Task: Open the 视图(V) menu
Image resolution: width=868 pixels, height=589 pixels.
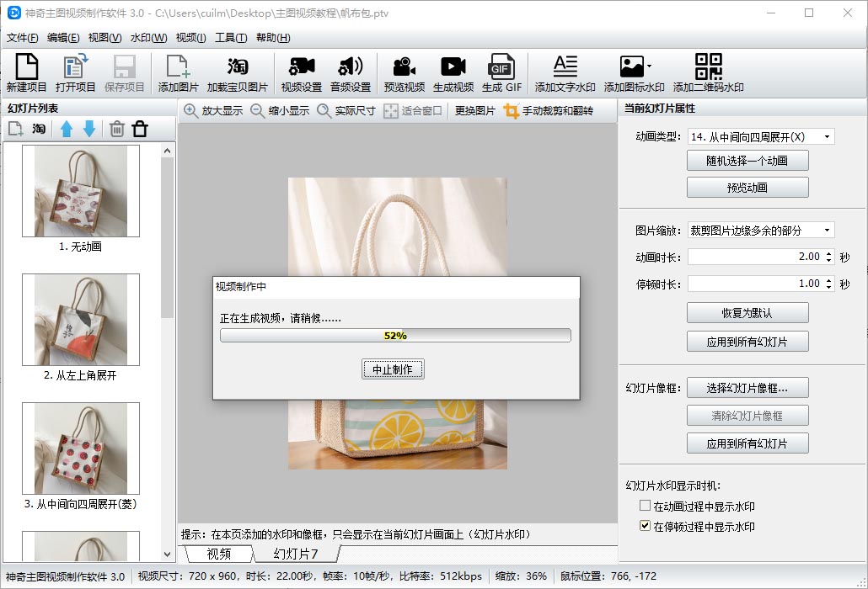Action: point(104,38)
